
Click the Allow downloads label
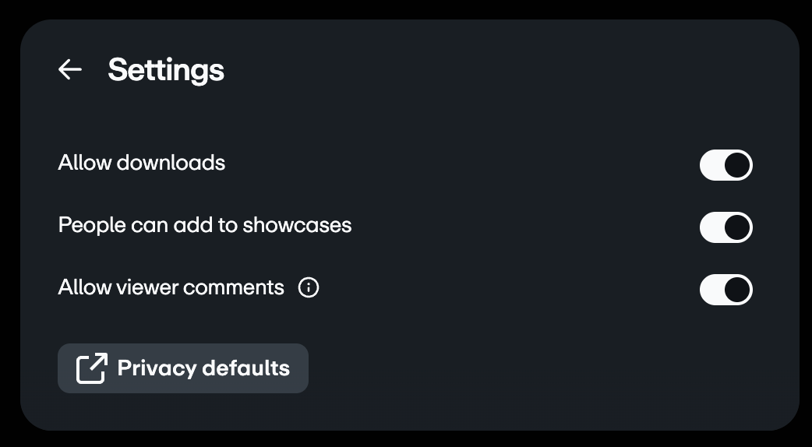(x=142, y=163)
